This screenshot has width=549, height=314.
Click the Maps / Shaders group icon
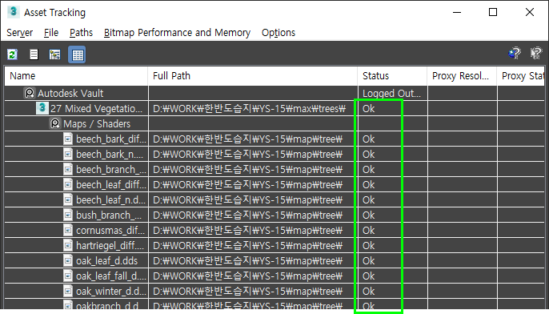tap(55, 123)
